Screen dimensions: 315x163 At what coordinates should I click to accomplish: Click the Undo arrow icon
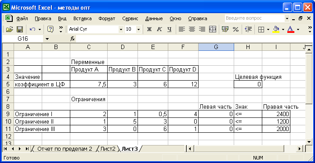click(x=33, y=29)
